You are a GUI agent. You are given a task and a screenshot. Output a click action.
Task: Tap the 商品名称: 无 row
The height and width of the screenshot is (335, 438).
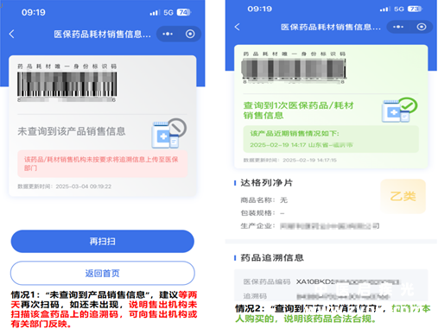click(264, 200)
